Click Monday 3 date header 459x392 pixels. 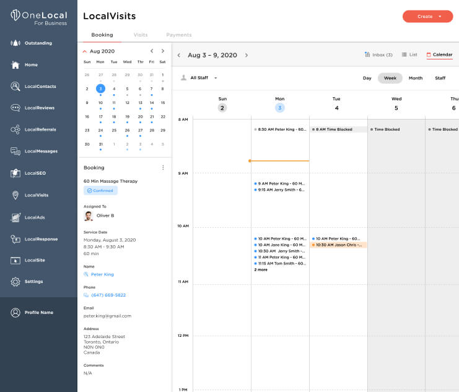click(279, 108)
